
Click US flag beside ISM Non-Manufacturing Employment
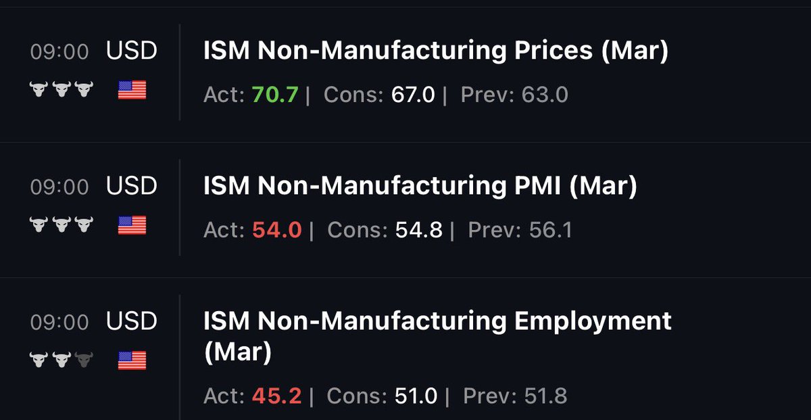click(132, 360)
